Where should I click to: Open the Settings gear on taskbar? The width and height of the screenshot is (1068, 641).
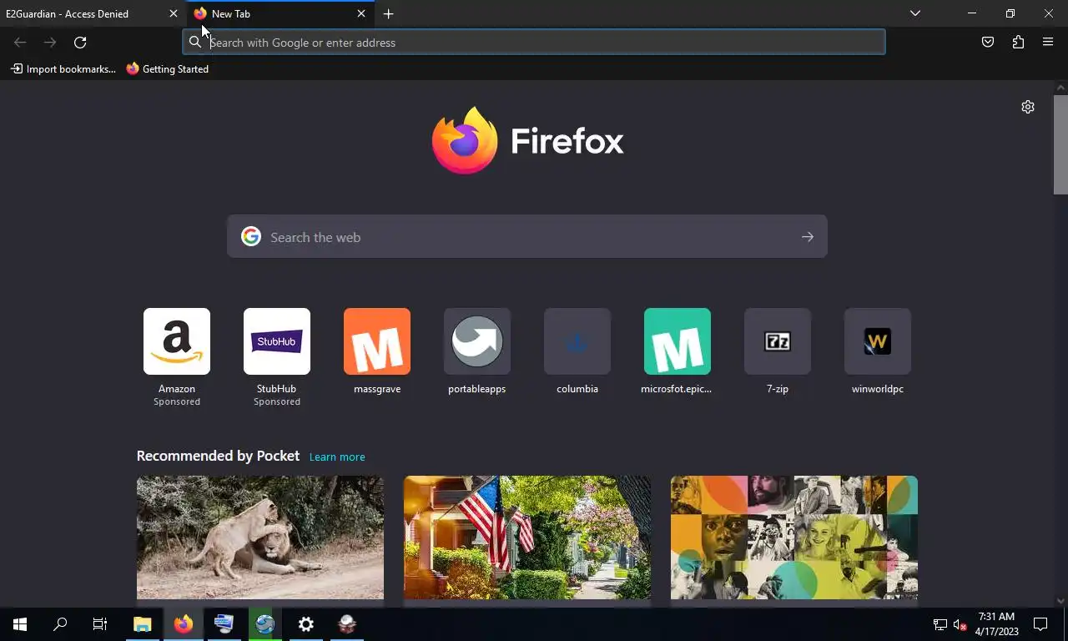306,624
